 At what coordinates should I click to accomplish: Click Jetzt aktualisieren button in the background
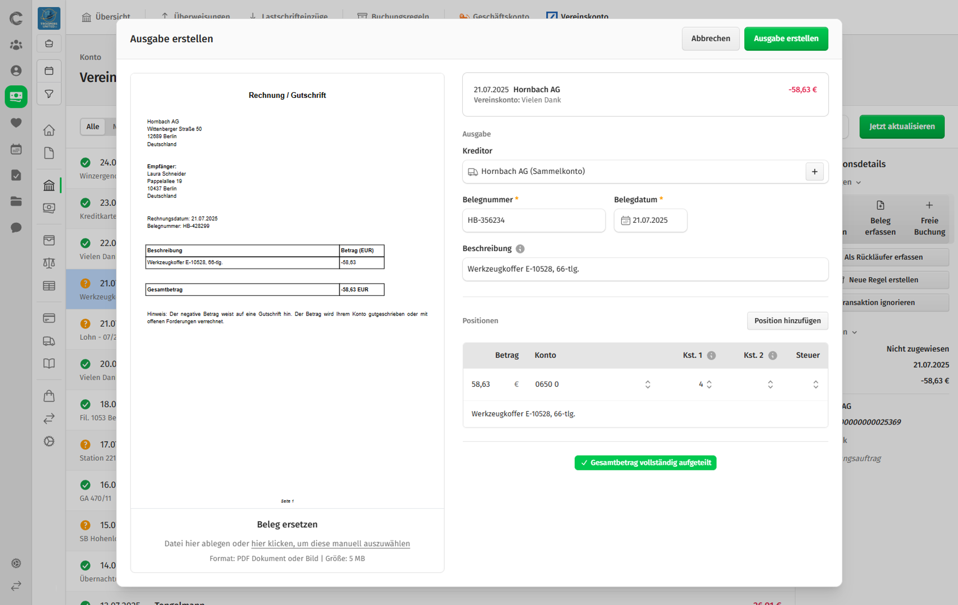tap(902, 127)
